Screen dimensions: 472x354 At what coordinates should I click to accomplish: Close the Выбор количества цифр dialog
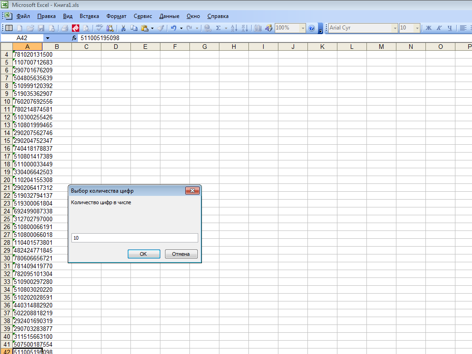pos(192,190)
